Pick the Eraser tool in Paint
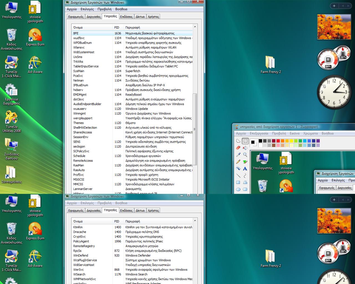Viewport: 355px width, 284px height. pyautogui.click(x=238, y=148)
